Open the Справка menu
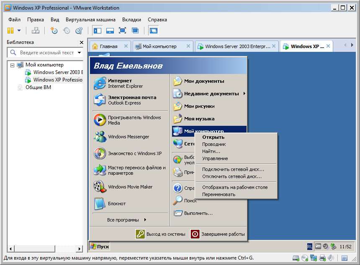The width and height of the screenshot is (360, 265). (157, 20)
